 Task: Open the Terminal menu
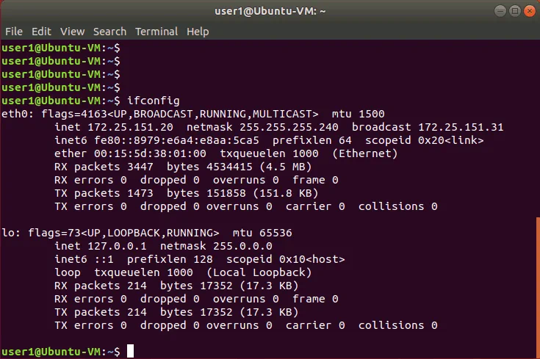pos(156,32)
